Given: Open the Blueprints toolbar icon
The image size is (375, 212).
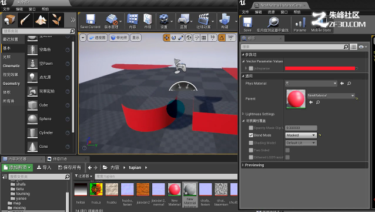Looking at the screenshot, I should click(x=183, y=21).
